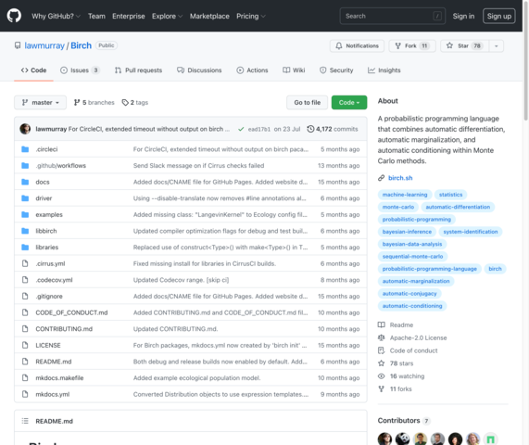Open the master branch dropdown
Image resolution: width=529 pixels, height=445 pixels.
coord(40,102)
